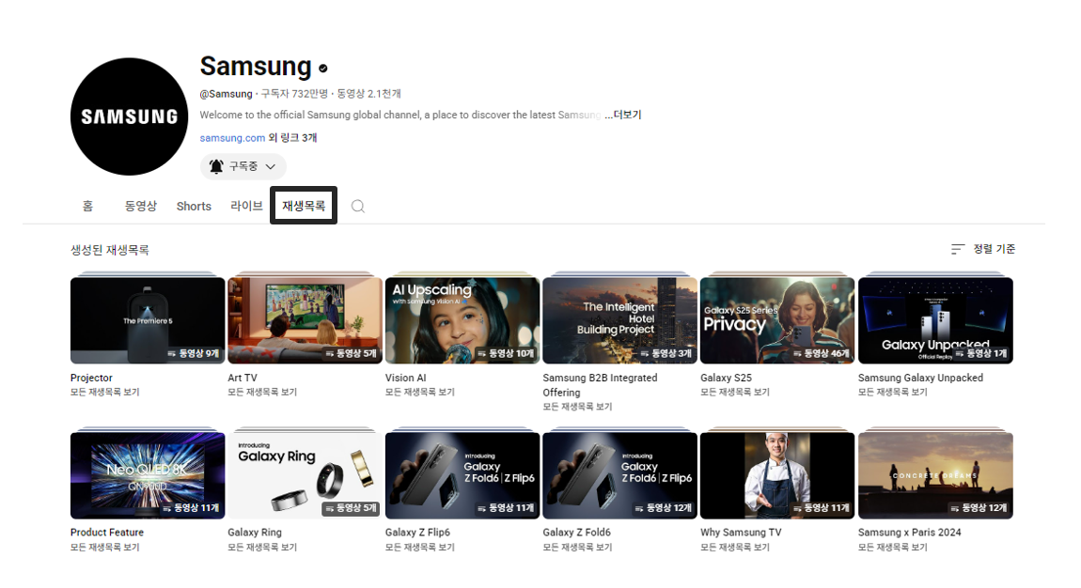Image resolution: width=1081 pixels, height=588 pixels.
Task: View full Samsung x Paris 2024 playlist link
Action: 893,548
